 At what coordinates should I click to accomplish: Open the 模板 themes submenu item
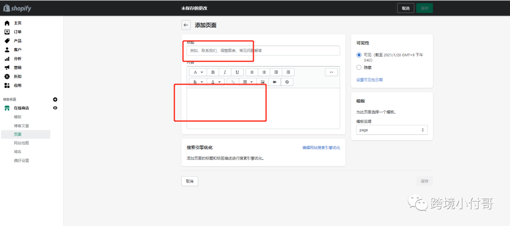(17, 117)
